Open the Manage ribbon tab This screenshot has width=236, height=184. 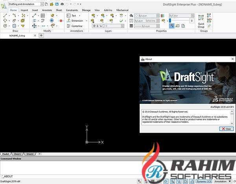point(86,10)
